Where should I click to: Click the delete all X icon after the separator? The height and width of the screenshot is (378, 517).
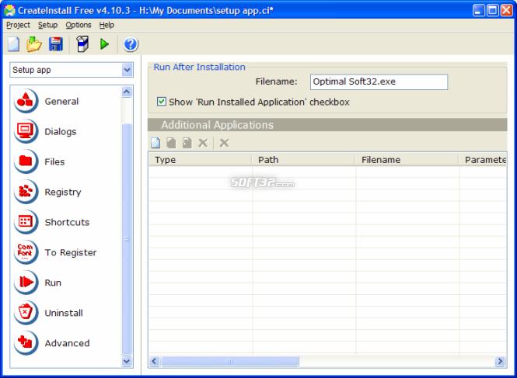pos(224,143)
